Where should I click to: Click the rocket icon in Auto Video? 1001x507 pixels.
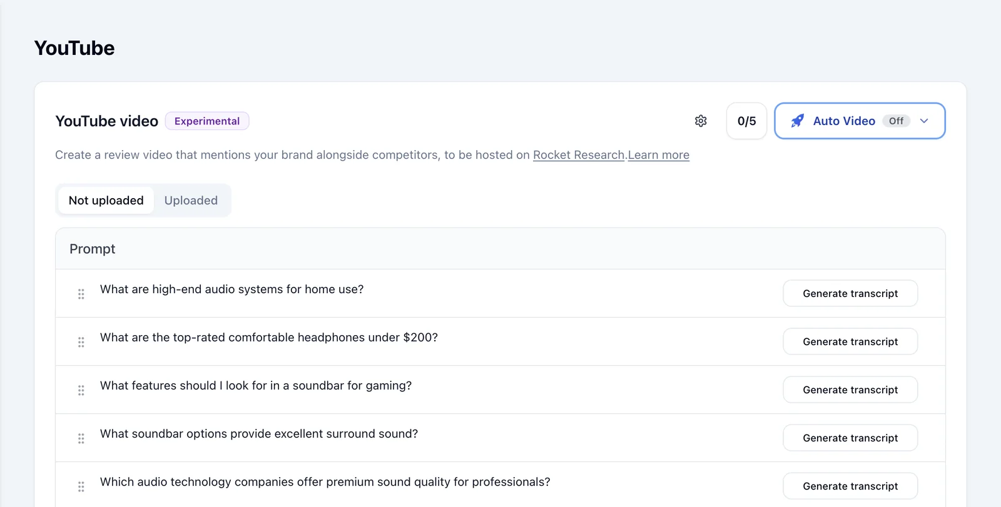point(798,121)
